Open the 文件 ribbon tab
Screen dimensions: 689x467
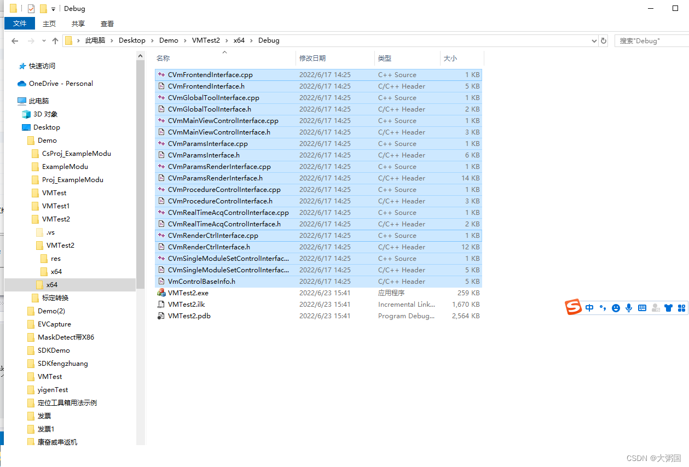tap(20, 24)
